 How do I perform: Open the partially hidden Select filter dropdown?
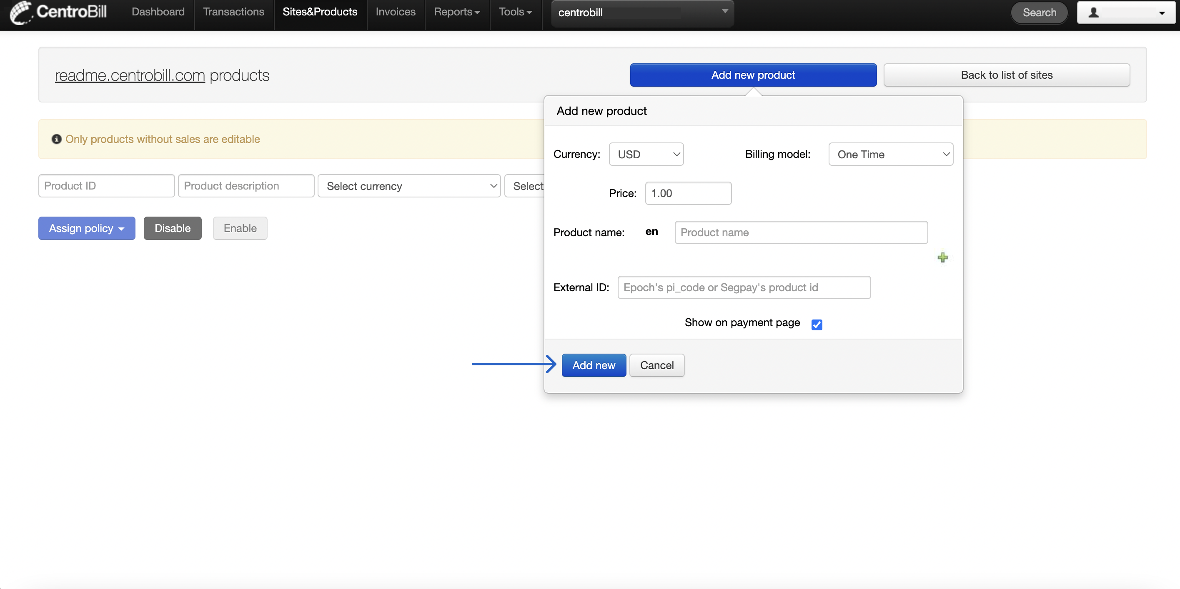coord(524,186)
